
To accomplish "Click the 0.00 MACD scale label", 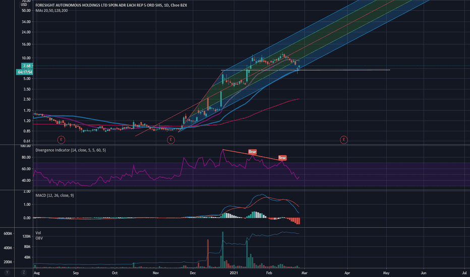I will pos(27,218).
